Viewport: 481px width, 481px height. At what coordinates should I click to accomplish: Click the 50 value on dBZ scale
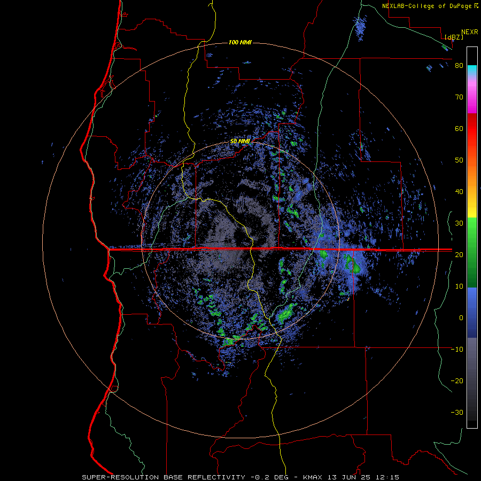(459, 160)
